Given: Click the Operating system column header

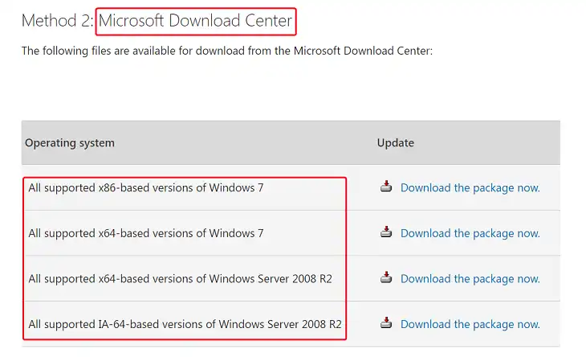Looking at the screenshot, I should (70, 143).
